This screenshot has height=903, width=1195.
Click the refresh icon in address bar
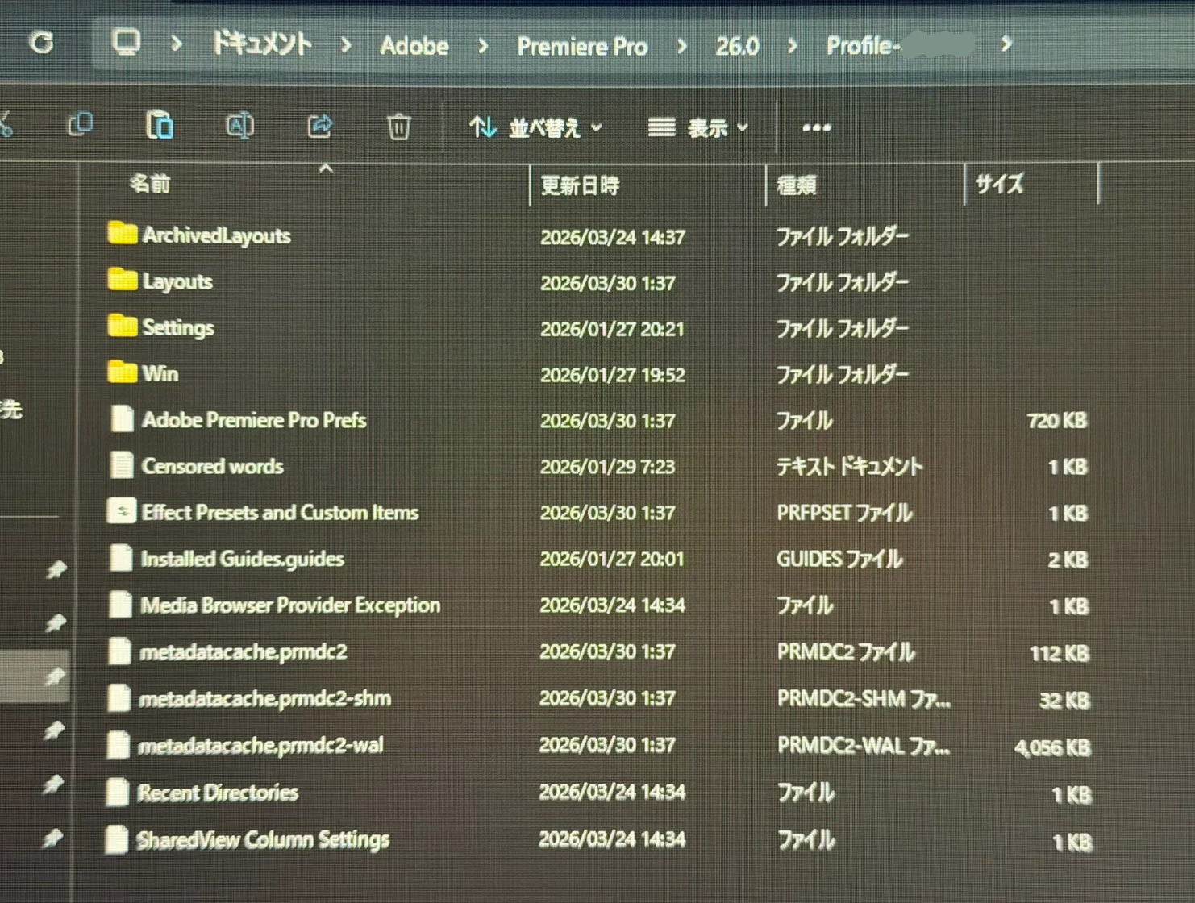coord(41,42)
